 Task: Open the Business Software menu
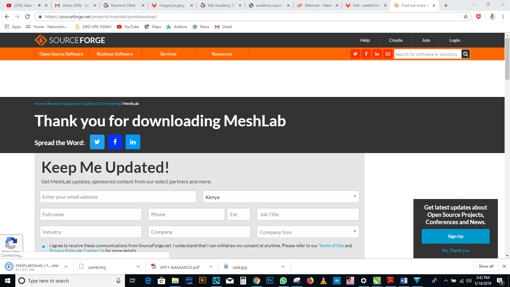pos(115,54)
